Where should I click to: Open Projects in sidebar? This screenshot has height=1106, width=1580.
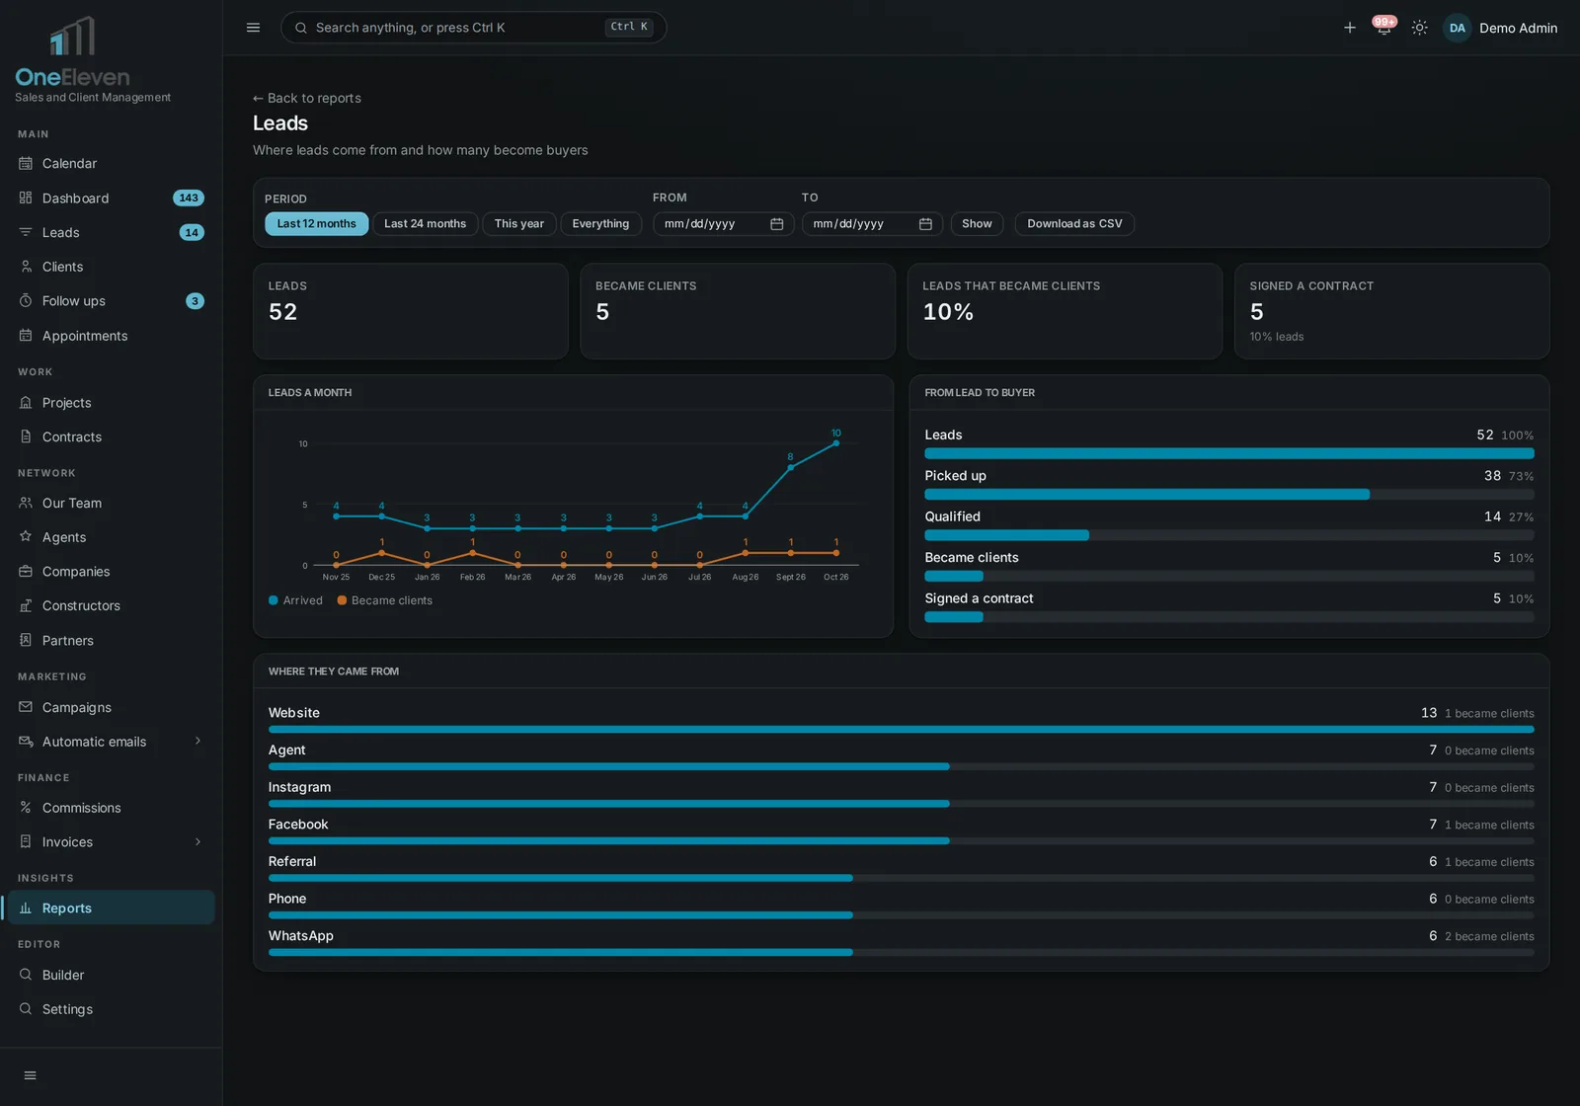110,403
